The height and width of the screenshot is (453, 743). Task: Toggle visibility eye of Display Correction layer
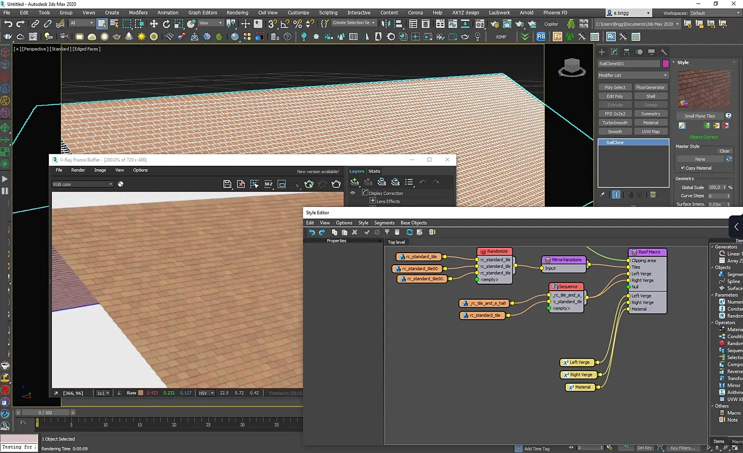(x=353, y=193)
